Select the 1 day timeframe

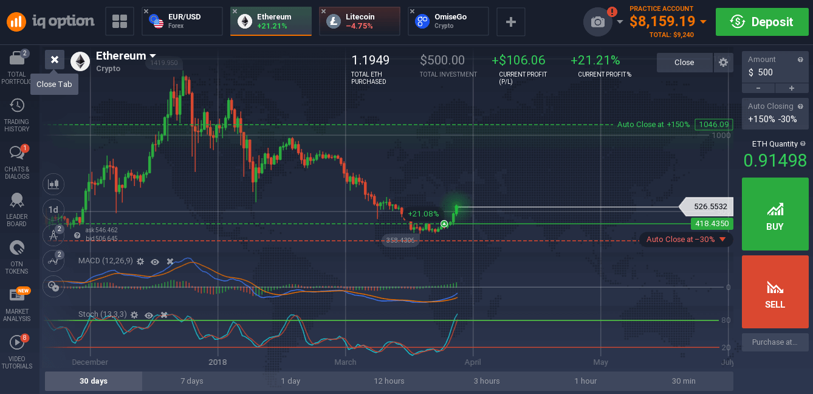pyautogui.click(x=290, y=381)
